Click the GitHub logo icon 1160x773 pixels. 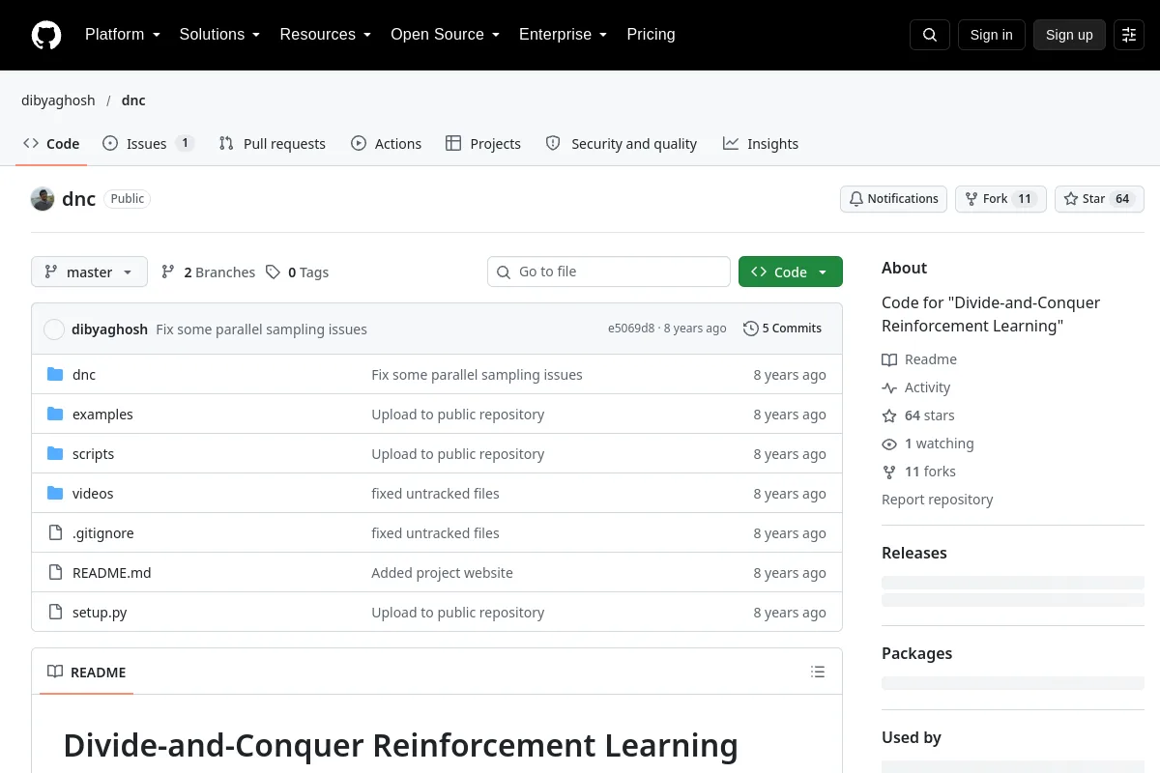46,35
